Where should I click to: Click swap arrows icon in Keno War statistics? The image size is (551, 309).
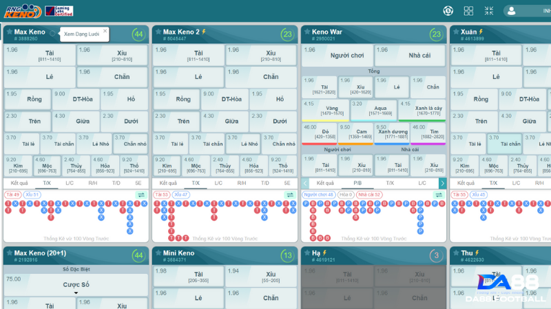[439, 195]
